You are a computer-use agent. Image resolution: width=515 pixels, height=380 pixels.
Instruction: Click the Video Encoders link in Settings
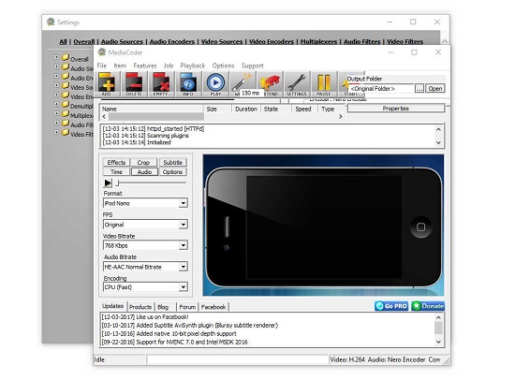[272, 42]
